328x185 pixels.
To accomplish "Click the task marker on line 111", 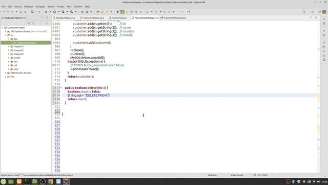I will click(x=53, y=65).
